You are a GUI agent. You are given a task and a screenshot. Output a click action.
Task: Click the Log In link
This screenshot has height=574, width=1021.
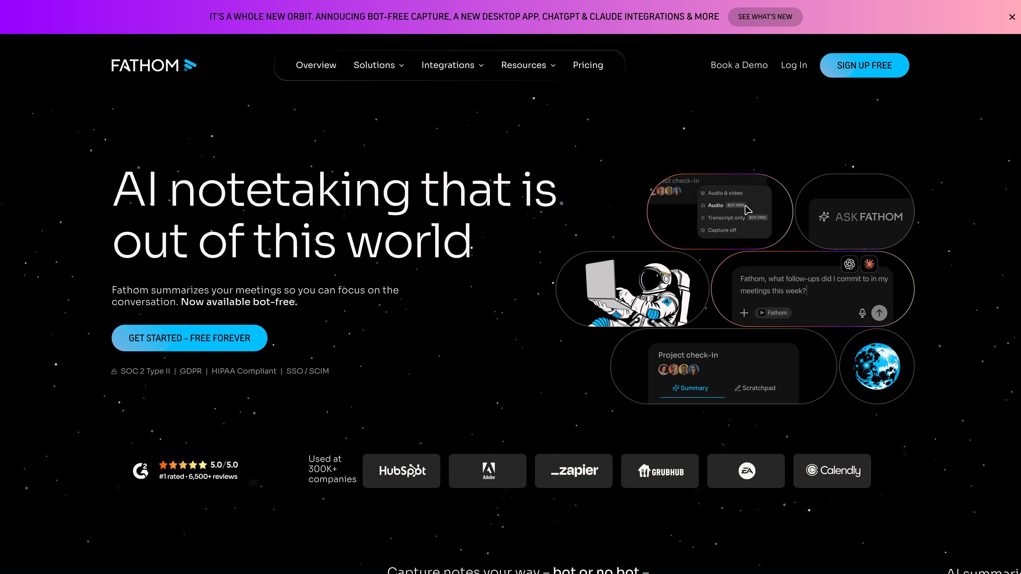click(794, 65)
